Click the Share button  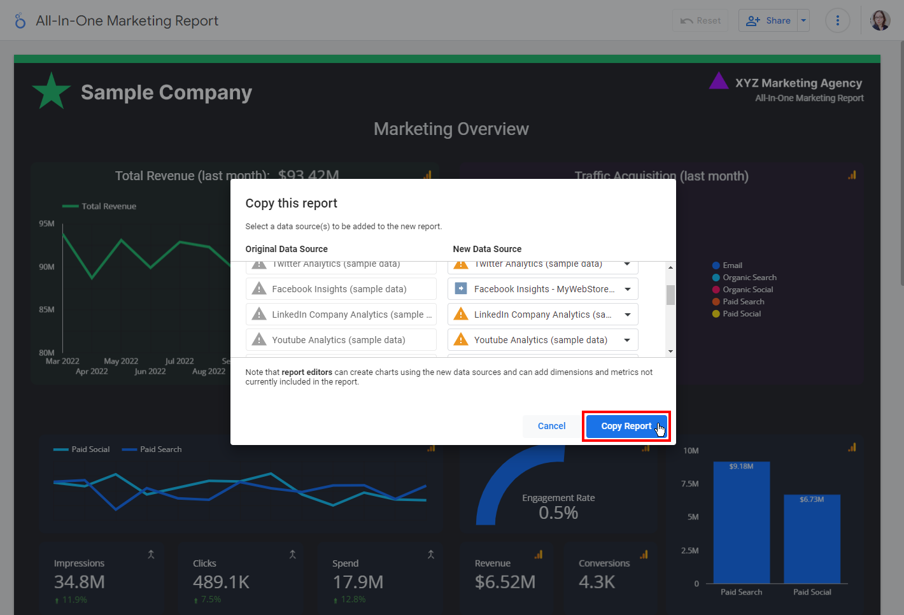point(768,21)
